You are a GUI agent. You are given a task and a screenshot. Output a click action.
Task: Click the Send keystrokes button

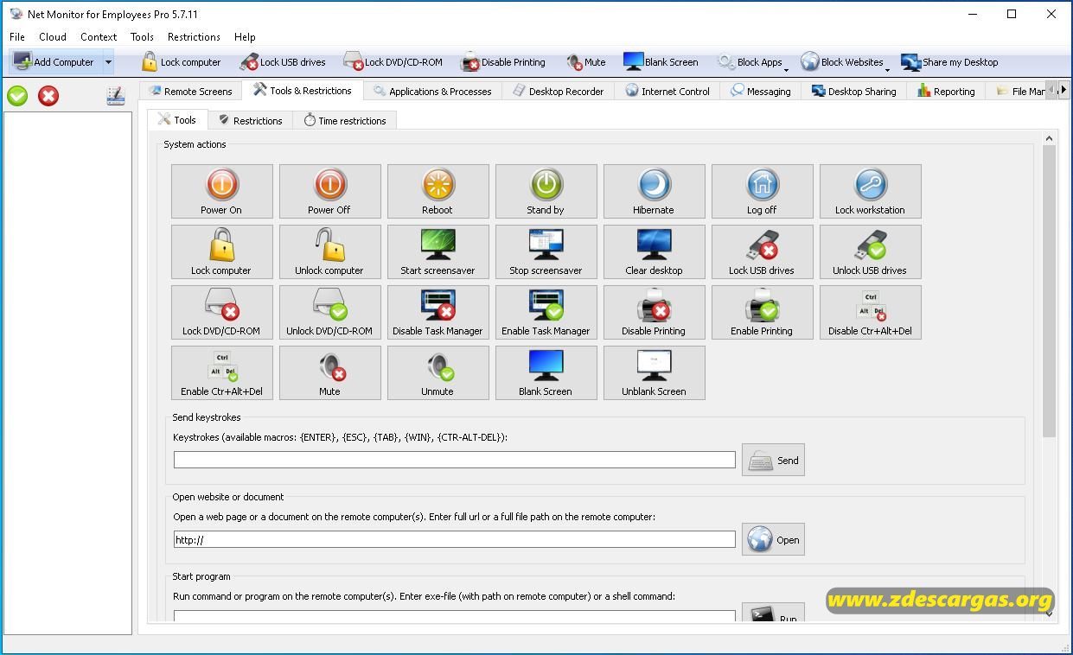pyautogui.click(x=773, y=461)
